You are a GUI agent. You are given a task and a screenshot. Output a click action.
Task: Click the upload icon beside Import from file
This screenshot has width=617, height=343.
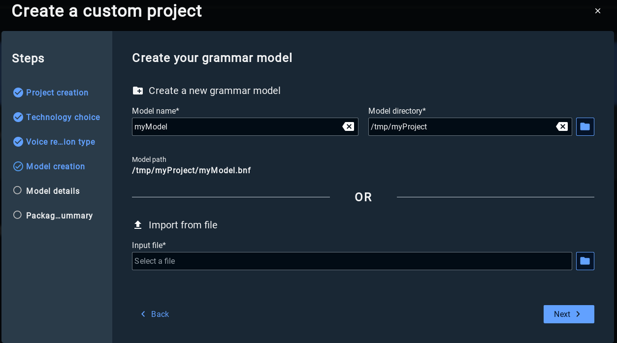(138, 225)
